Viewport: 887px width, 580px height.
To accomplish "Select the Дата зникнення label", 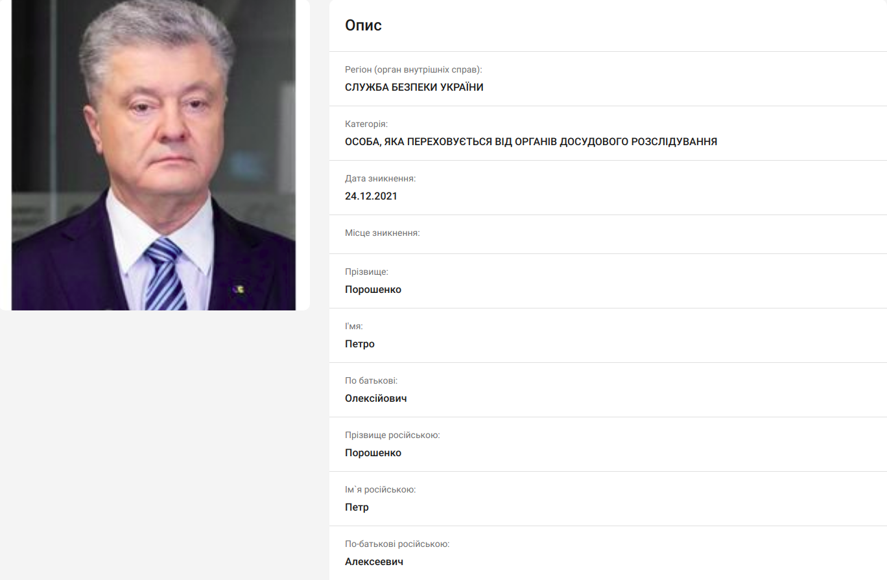I will 381,178.
